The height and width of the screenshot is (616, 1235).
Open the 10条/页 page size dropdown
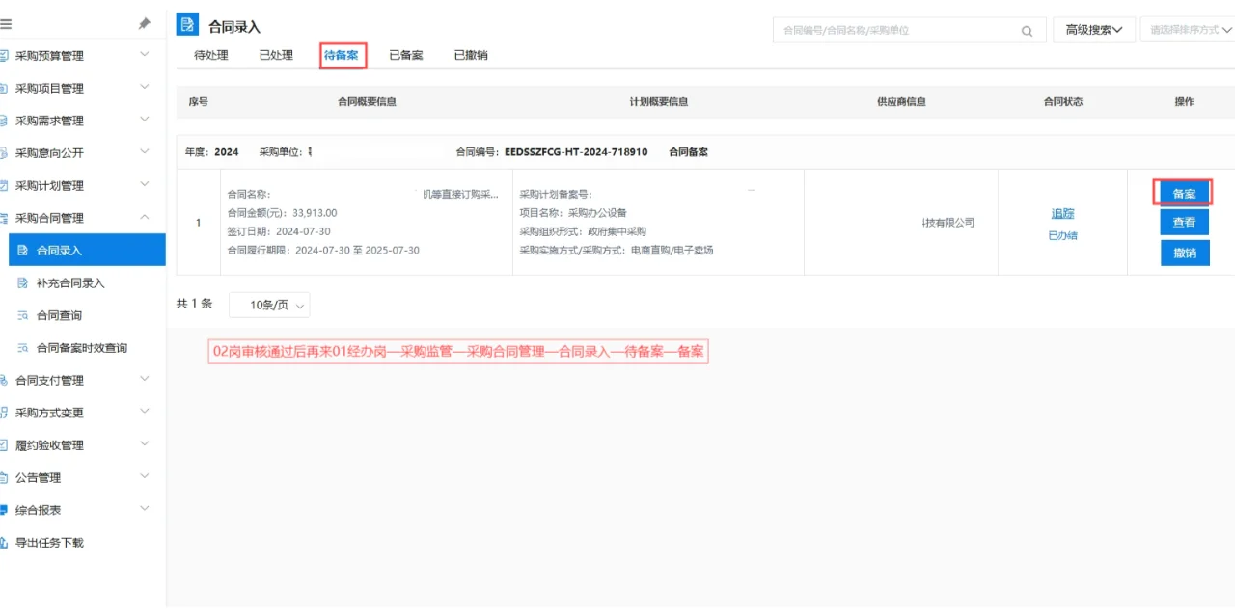(269, 305)
